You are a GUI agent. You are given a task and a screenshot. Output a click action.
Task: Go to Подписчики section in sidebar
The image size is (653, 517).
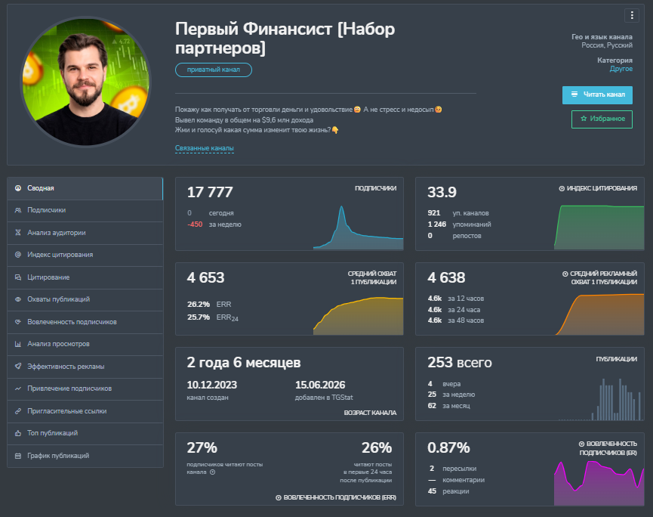(85, 211)
